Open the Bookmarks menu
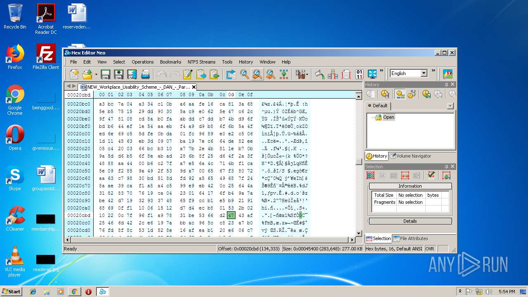The width and height of the screenshot is (528, 297). point(171,62)
